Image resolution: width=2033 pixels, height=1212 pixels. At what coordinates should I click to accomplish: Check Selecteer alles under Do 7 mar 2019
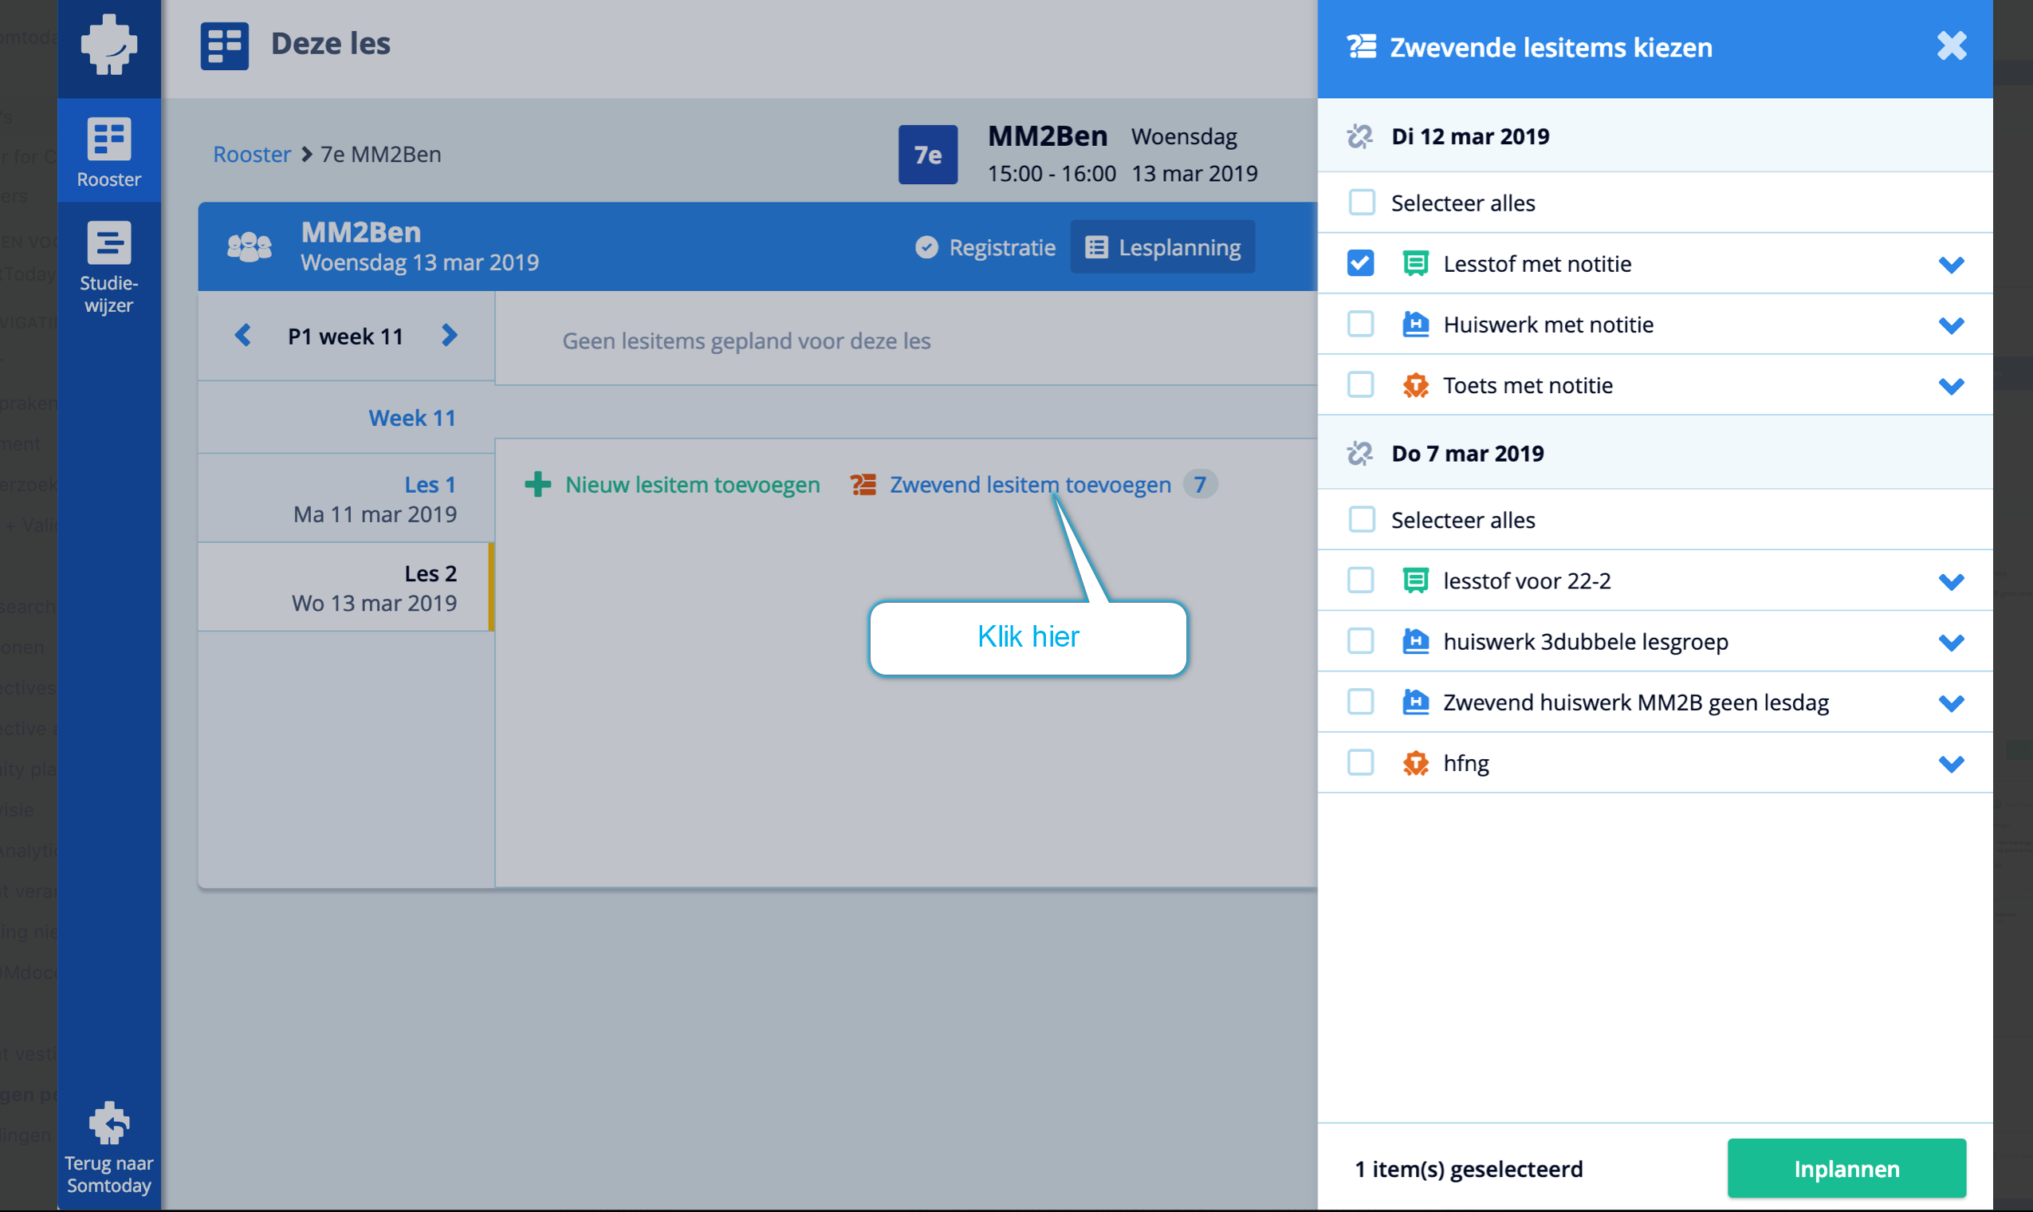1361,518
